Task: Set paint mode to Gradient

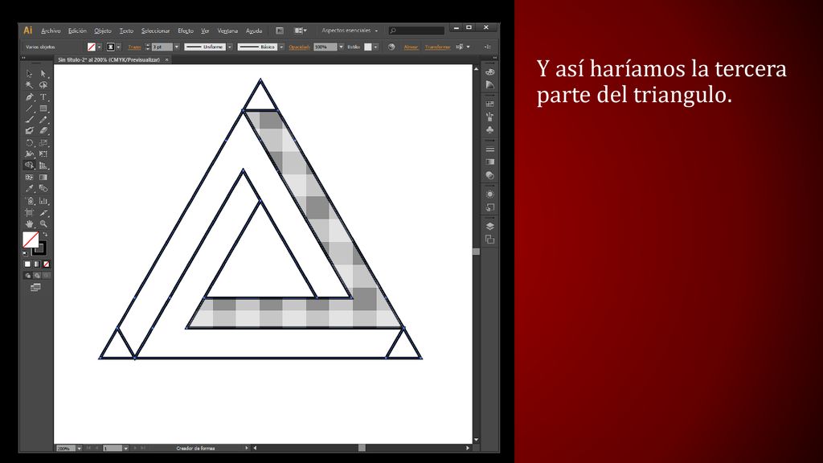Action: (x=37, y=264)
